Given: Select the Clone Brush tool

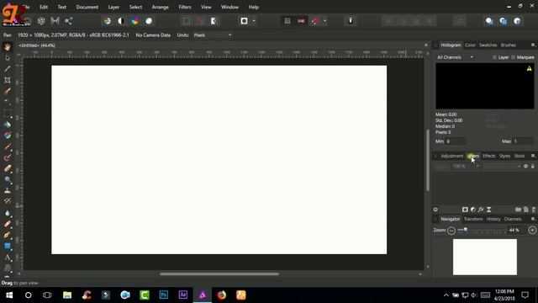Looking at the screenshot, I should (x=8, y=191).
